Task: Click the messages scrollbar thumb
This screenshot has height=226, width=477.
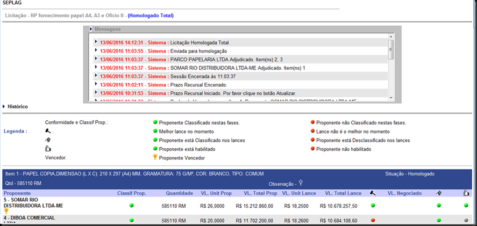Action: click(x=391, y=49)
